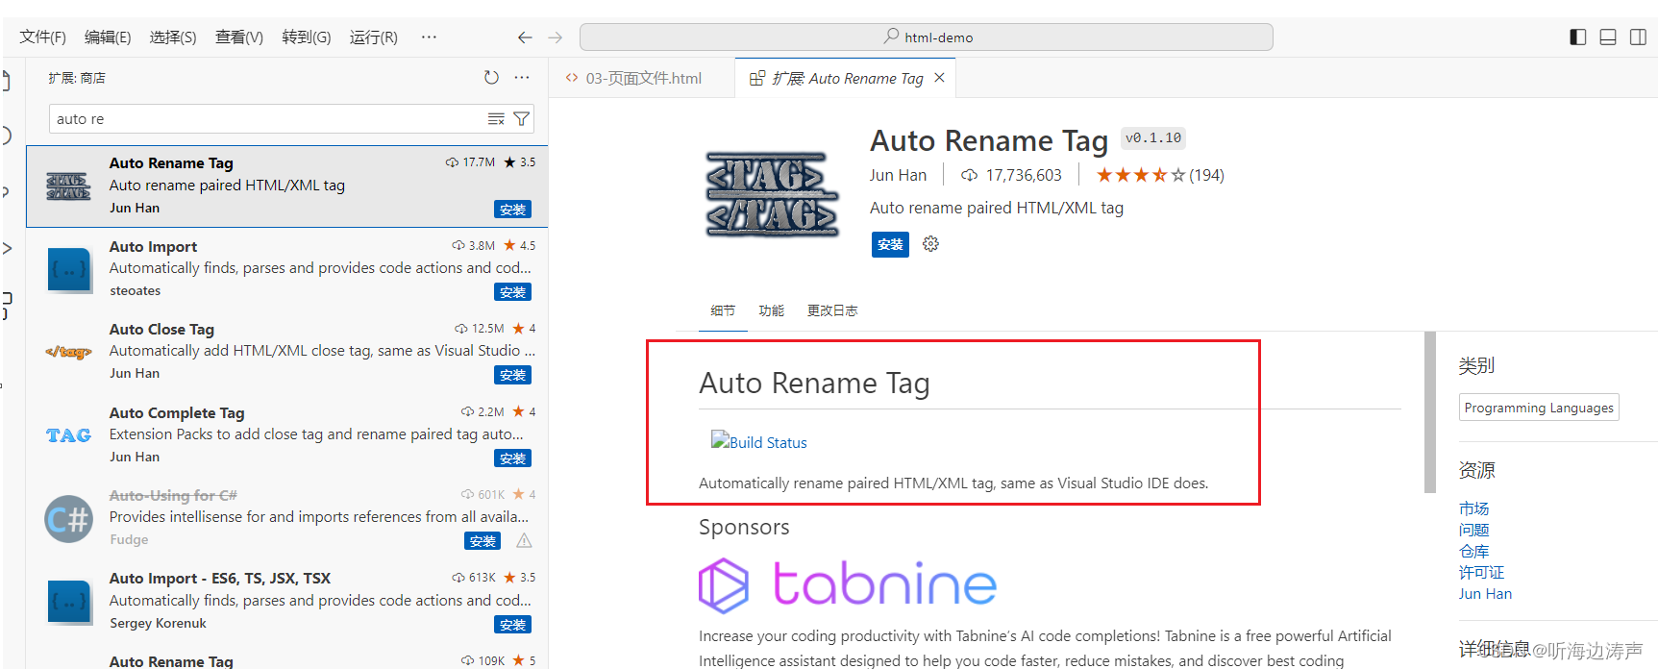Click the 3.8M downloads count on Auto Import
This screenshot has width=1658, height=669.
[x=474, y=246]
